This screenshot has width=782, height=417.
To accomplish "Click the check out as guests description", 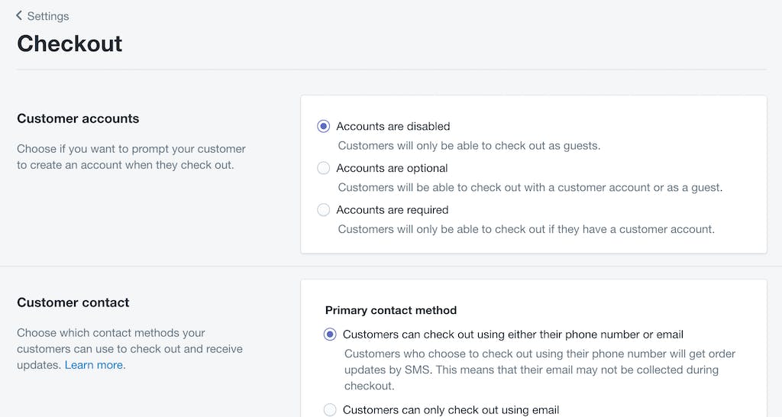I will coord(469,146).
